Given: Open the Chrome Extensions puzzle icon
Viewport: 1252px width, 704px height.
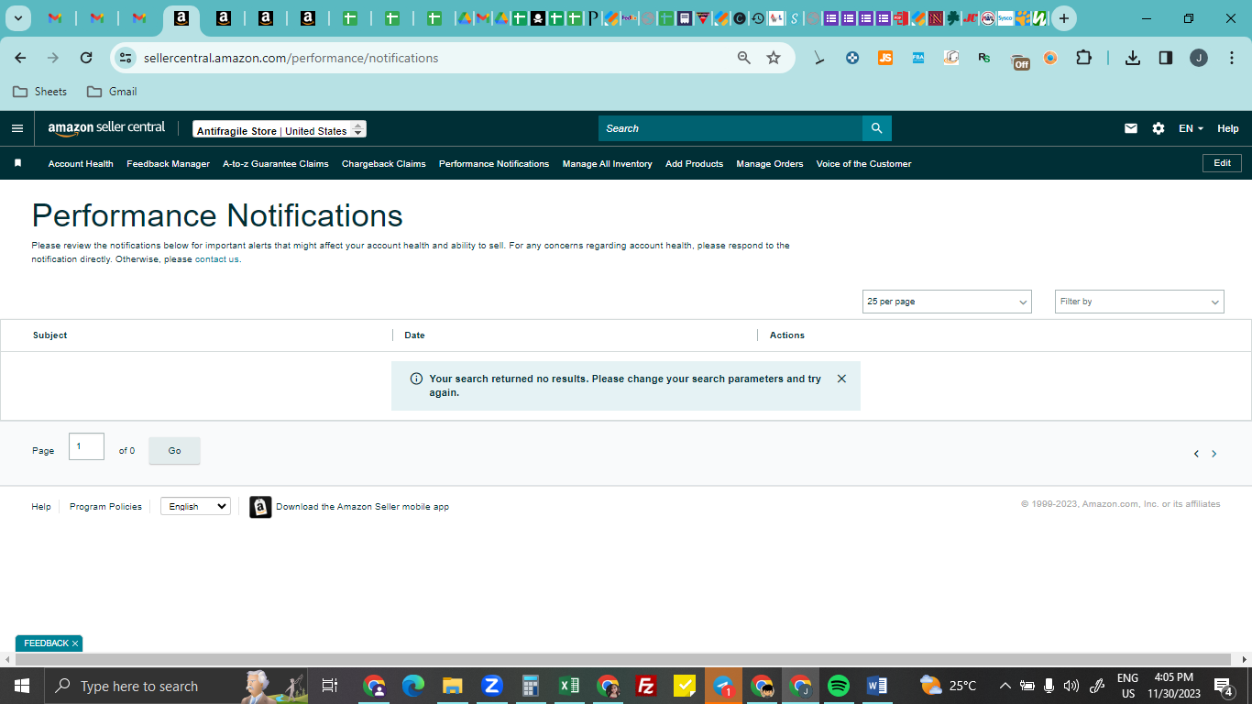Looking at the screenshot, I should 1083,58.
